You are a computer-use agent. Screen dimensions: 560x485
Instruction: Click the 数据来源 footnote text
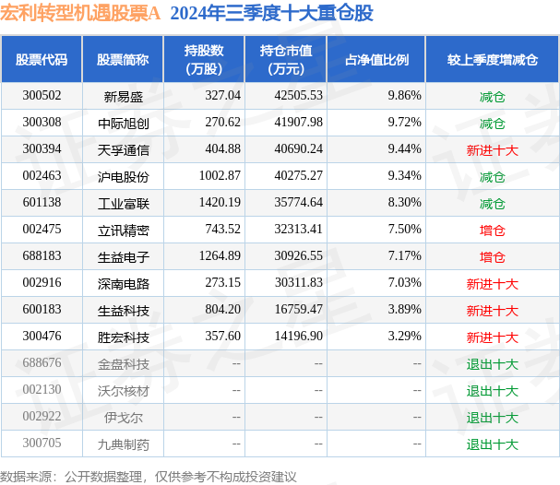point(149,477)
